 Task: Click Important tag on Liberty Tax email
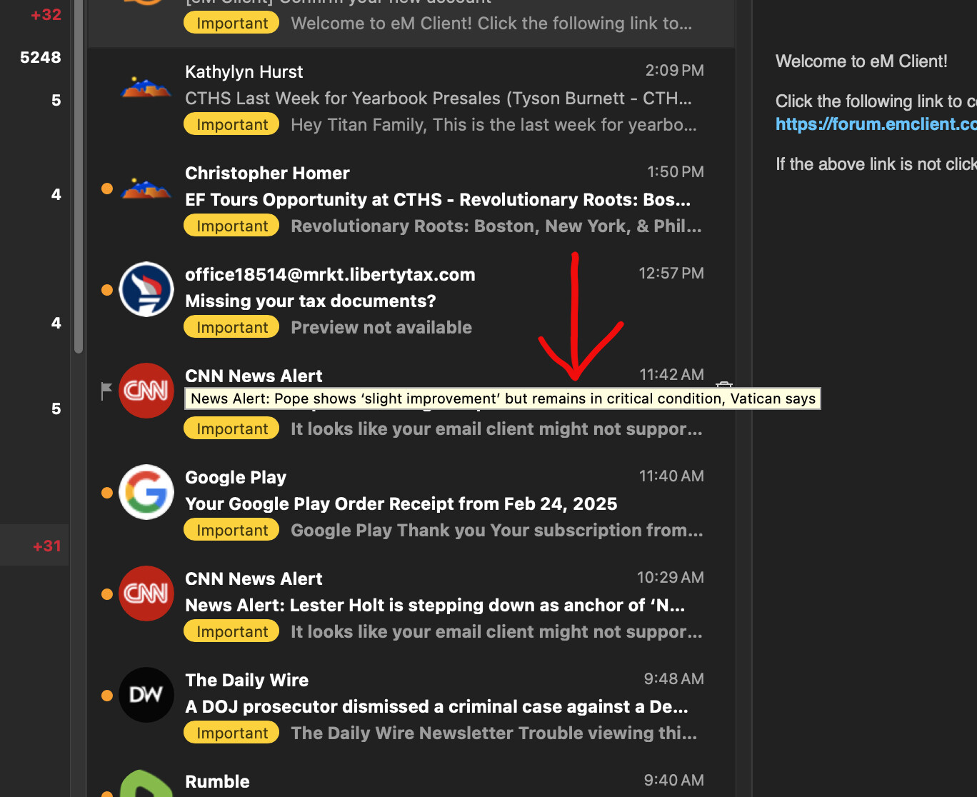(x=231, y=327)
